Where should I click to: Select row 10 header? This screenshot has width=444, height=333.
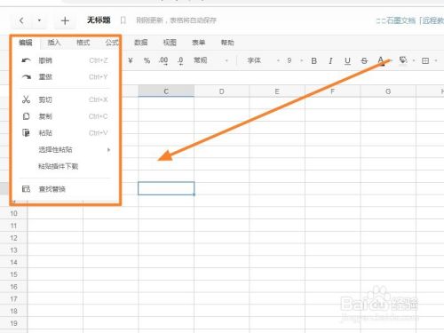13,213
